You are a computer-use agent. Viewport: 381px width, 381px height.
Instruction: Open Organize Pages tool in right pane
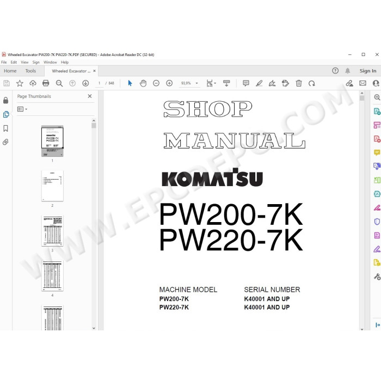[x=377, y=125]
